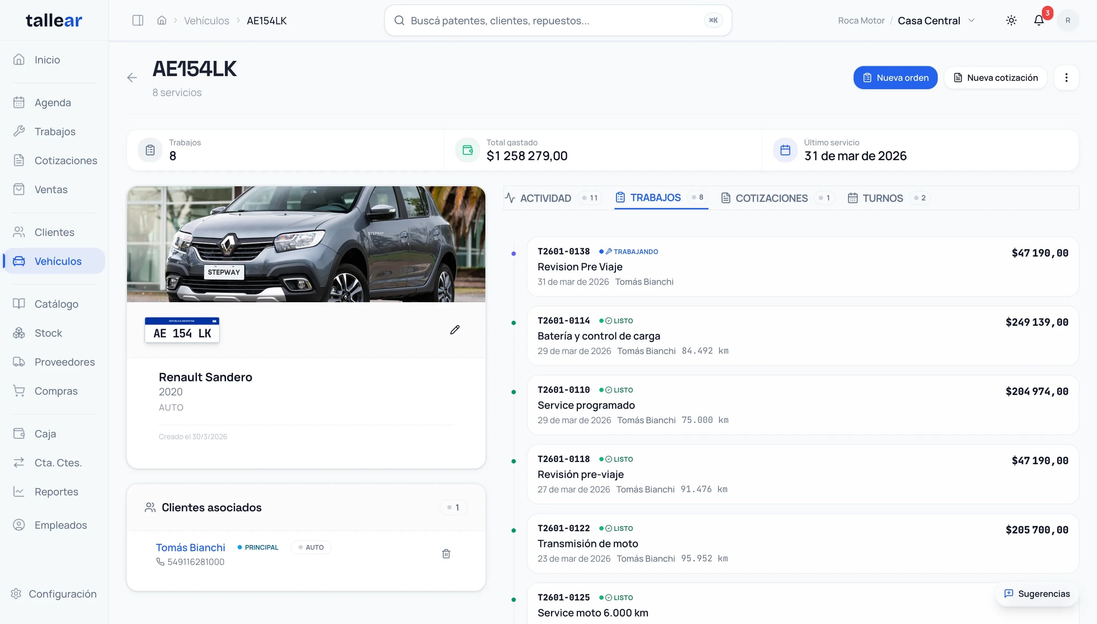
Task: Click the search patents and clients field
Action: click(x=557, y=20)
